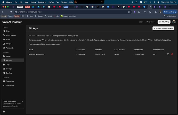
Task: Open Fine-tuning section
Action: coord(10,85)
